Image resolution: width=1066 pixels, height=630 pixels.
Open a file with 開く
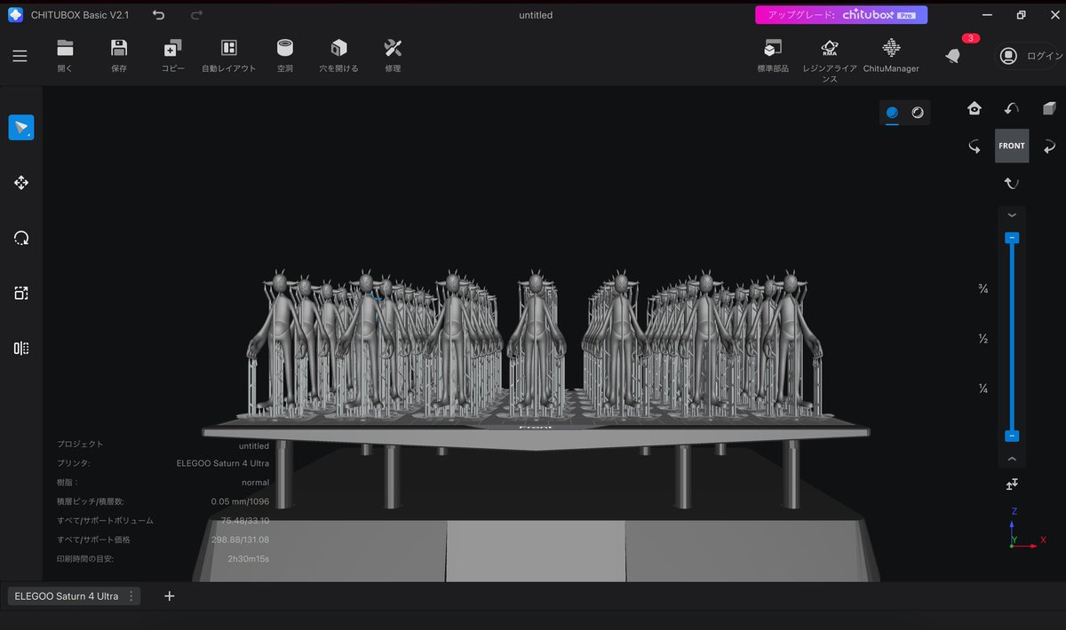(65, 55)
